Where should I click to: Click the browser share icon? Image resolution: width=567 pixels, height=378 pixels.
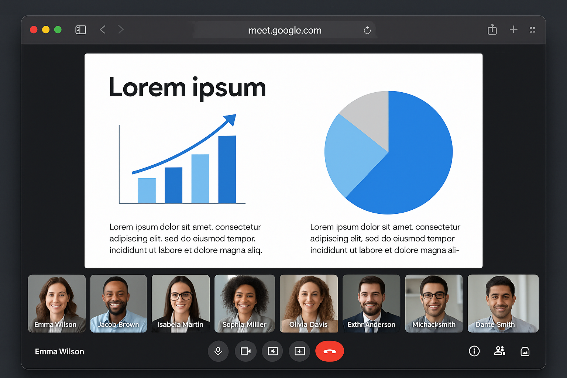tap(492, 30)
